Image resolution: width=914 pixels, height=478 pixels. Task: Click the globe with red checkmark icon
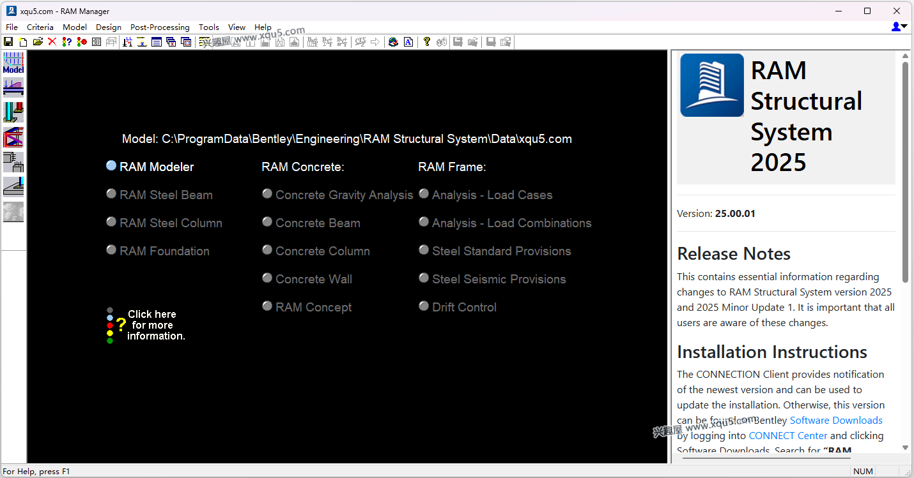[x=393, y=42]
